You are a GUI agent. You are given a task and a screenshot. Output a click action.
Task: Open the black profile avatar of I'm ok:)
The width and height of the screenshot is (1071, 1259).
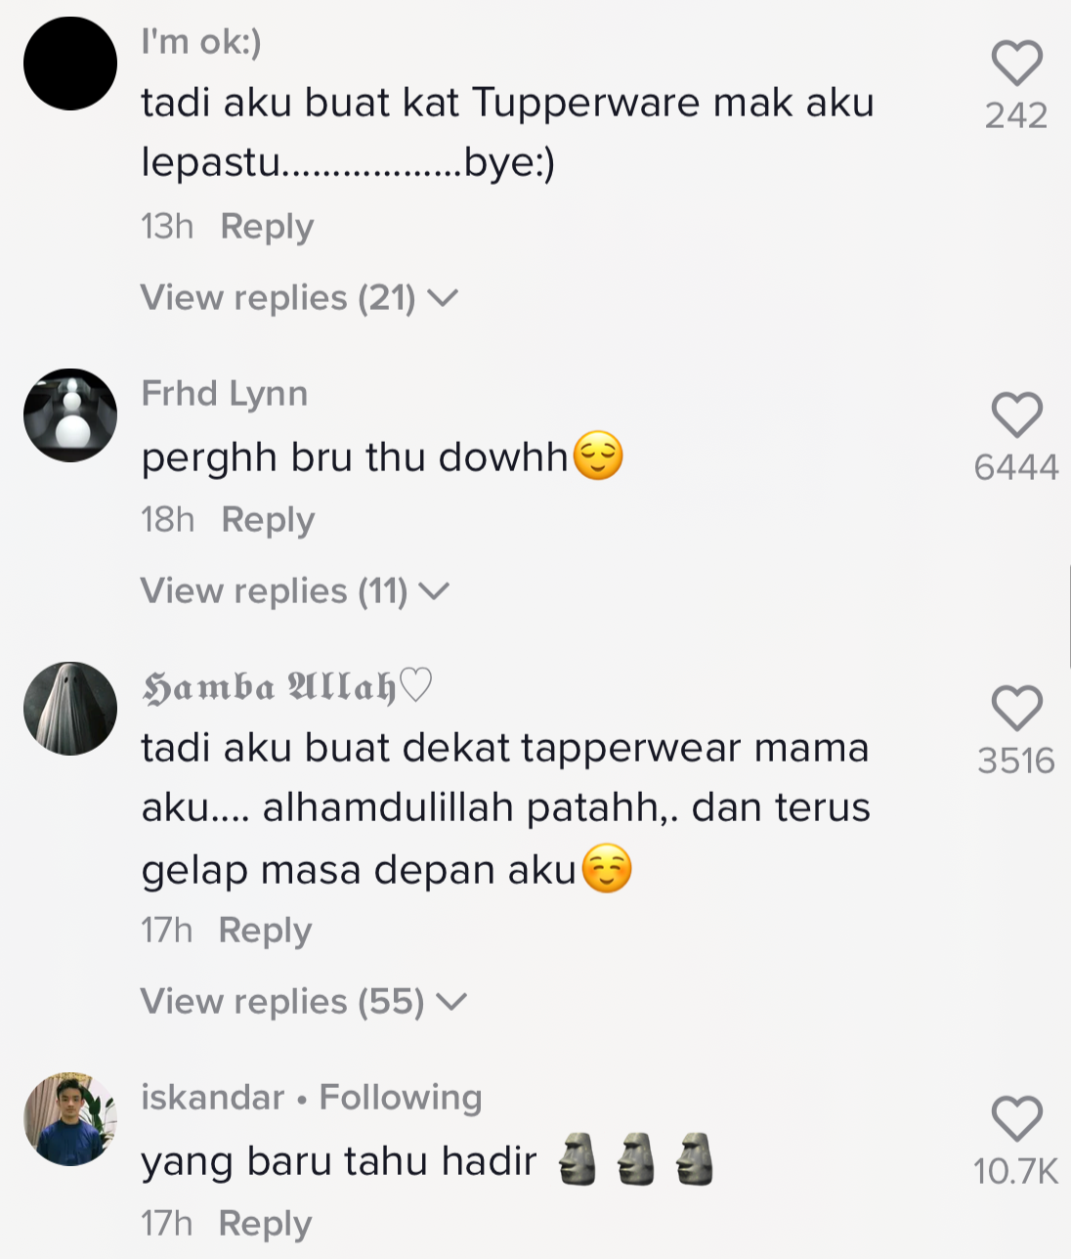click(70, 64)
